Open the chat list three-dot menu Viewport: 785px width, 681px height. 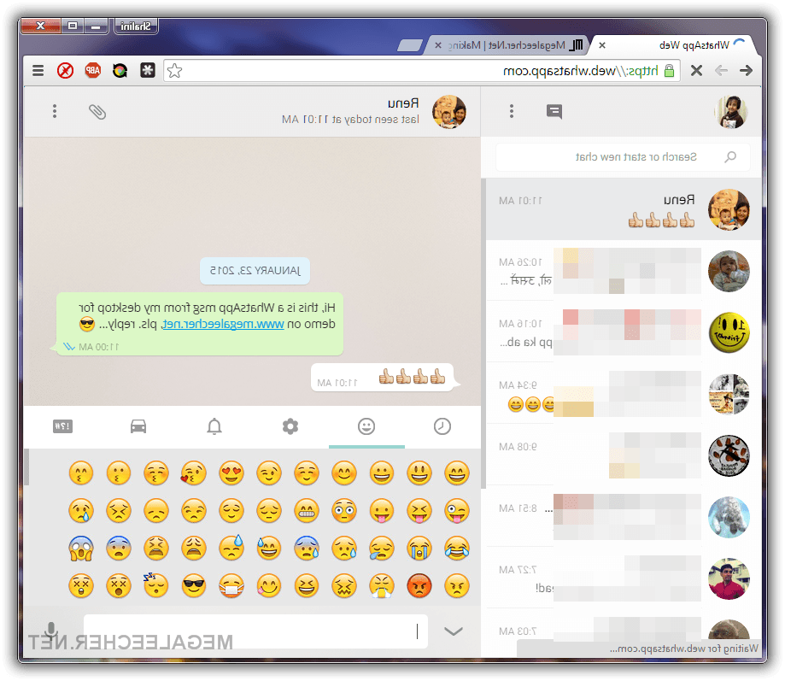(511, 111)
